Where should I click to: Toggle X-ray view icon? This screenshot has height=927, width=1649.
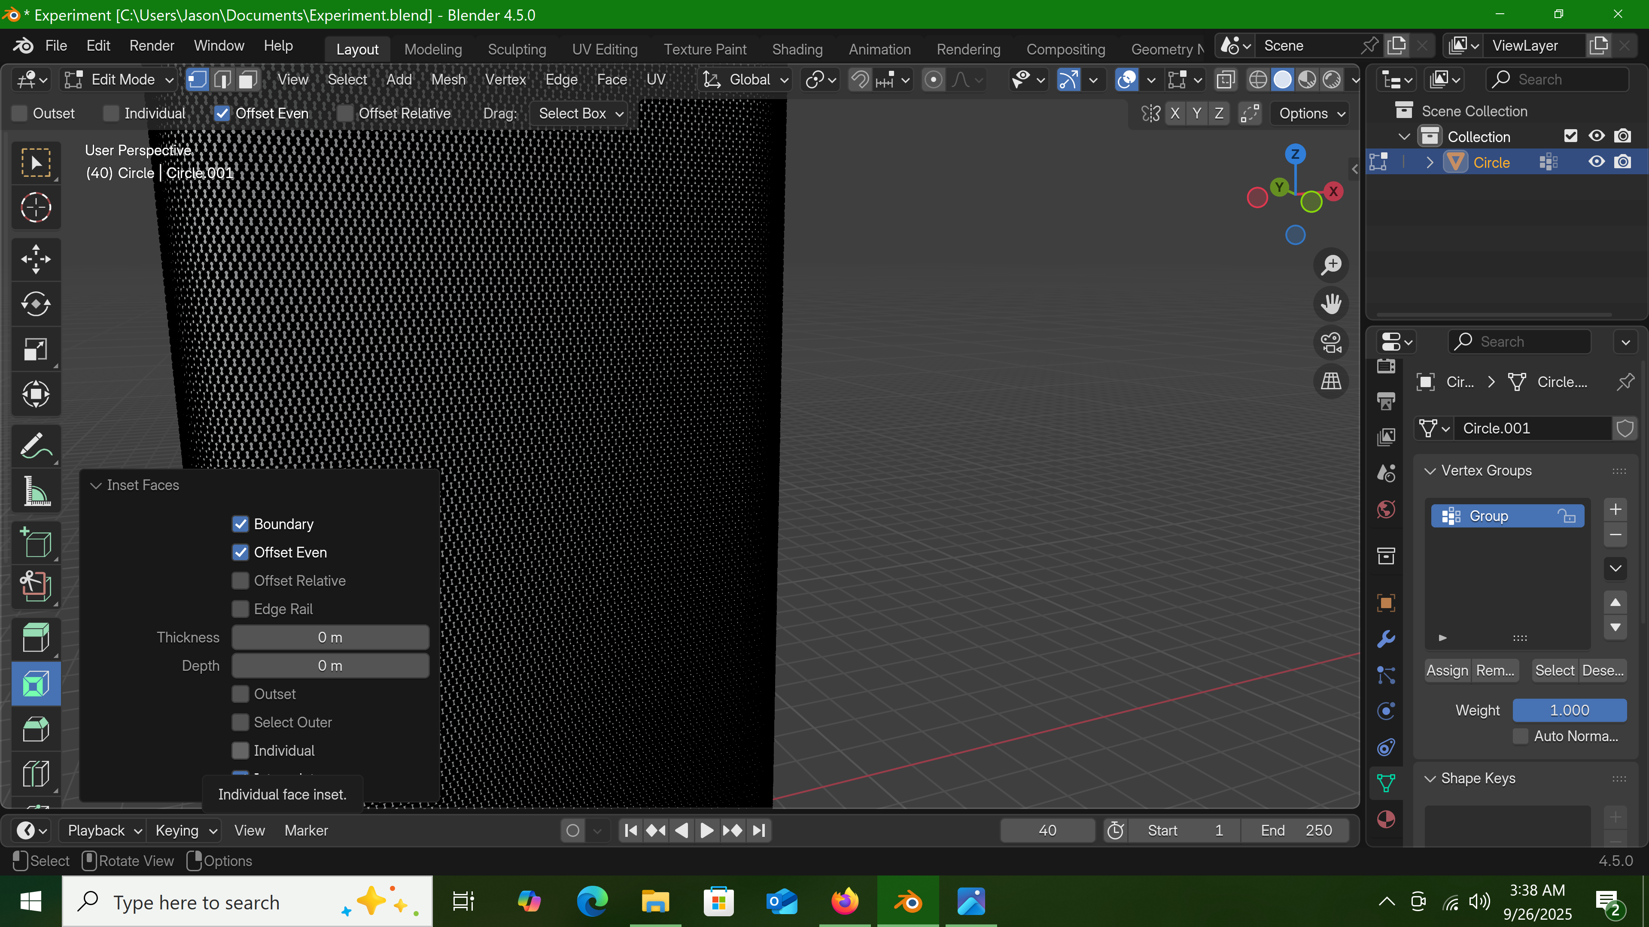click(1225, 79)
